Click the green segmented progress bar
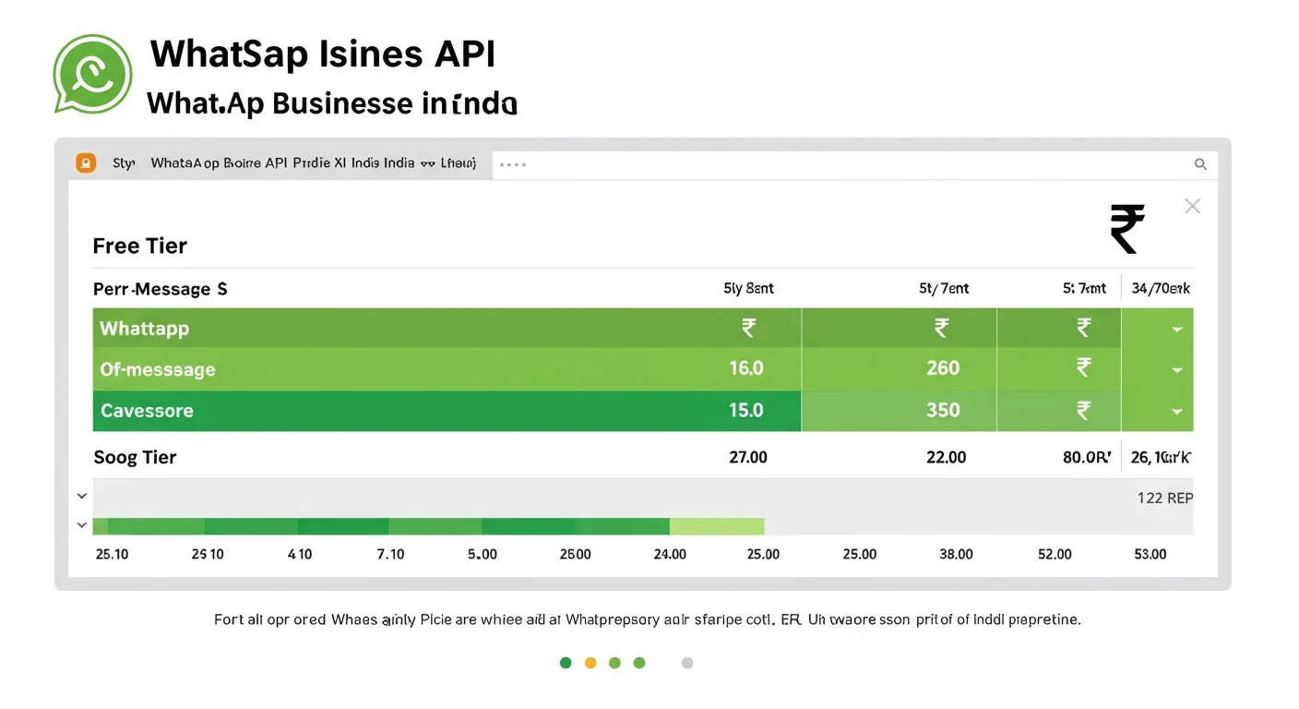1299x709 pixels. click(429, 526)
